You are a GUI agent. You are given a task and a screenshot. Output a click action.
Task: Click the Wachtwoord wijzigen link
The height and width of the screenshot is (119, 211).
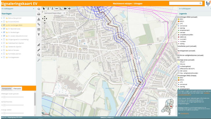coord(122,3)
